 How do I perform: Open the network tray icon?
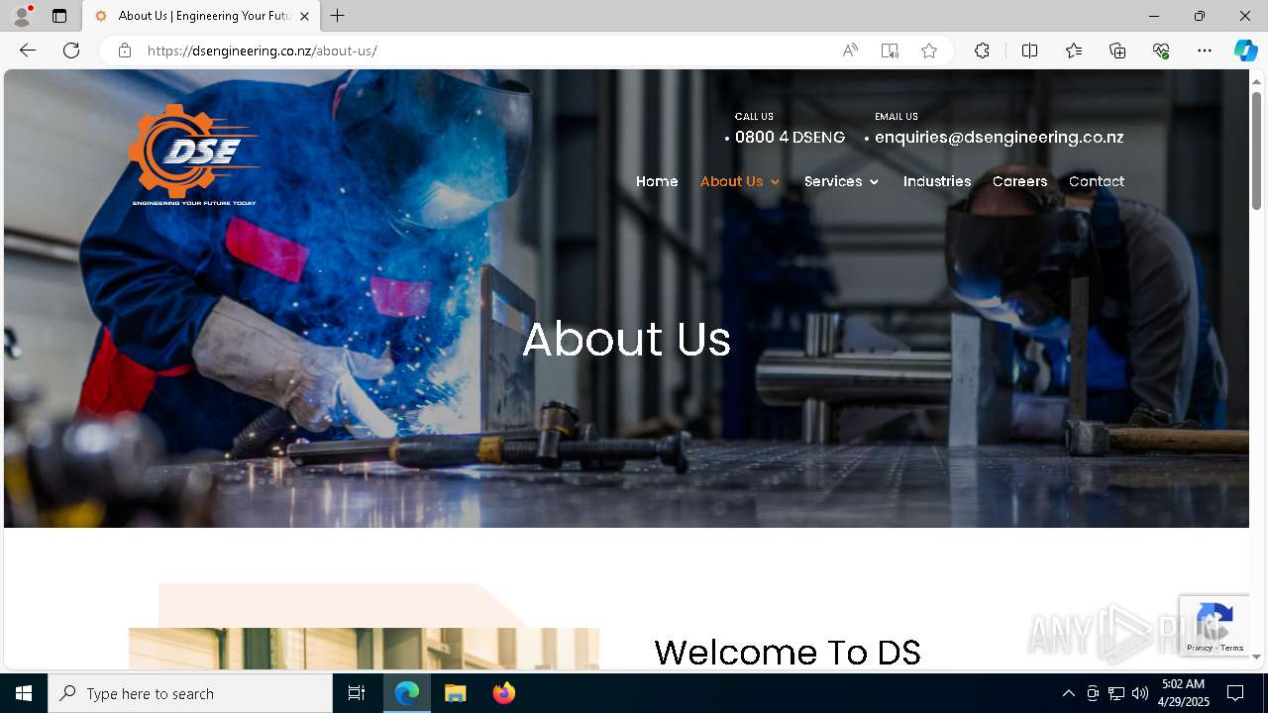pos(1116,693)
